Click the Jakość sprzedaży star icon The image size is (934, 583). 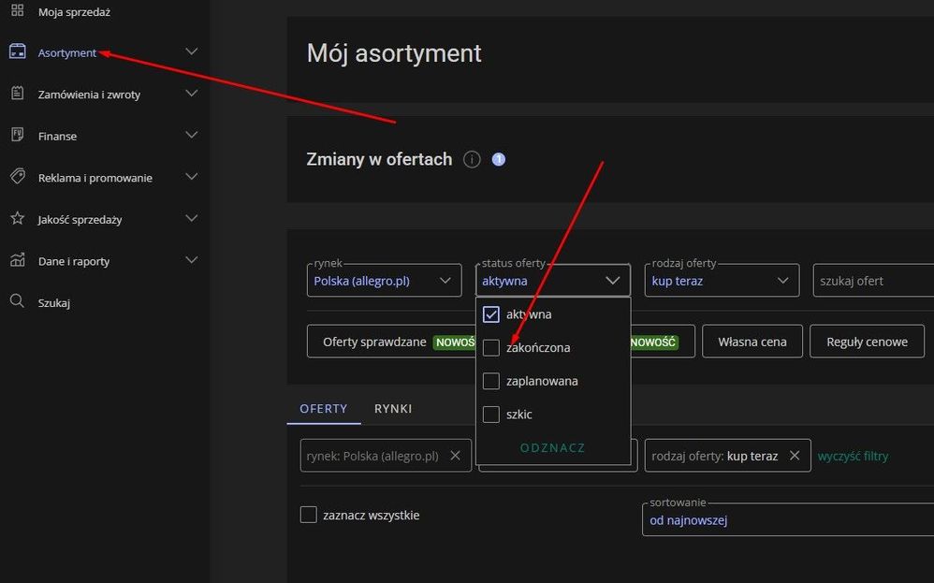pos(17,219)
